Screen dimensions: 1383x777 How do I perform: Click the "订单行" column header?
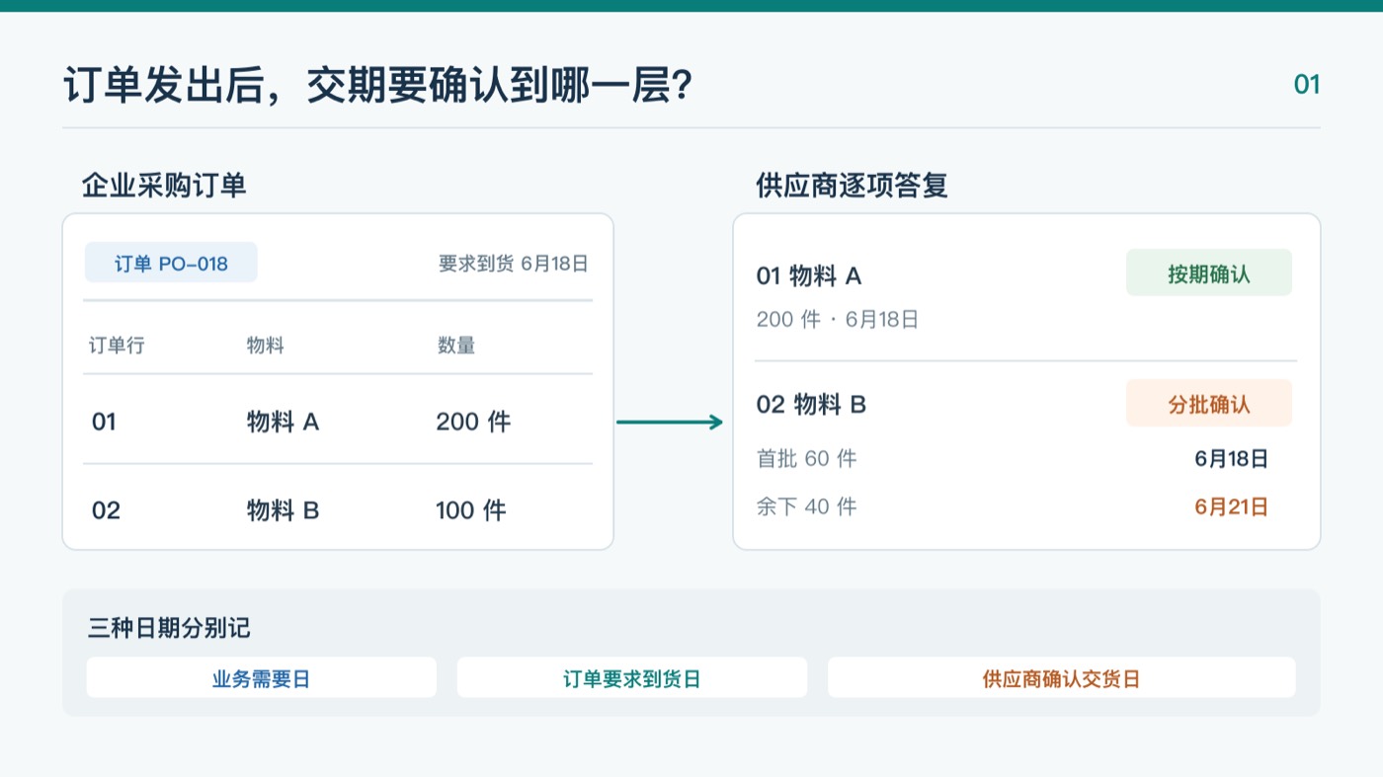point(117,345)
